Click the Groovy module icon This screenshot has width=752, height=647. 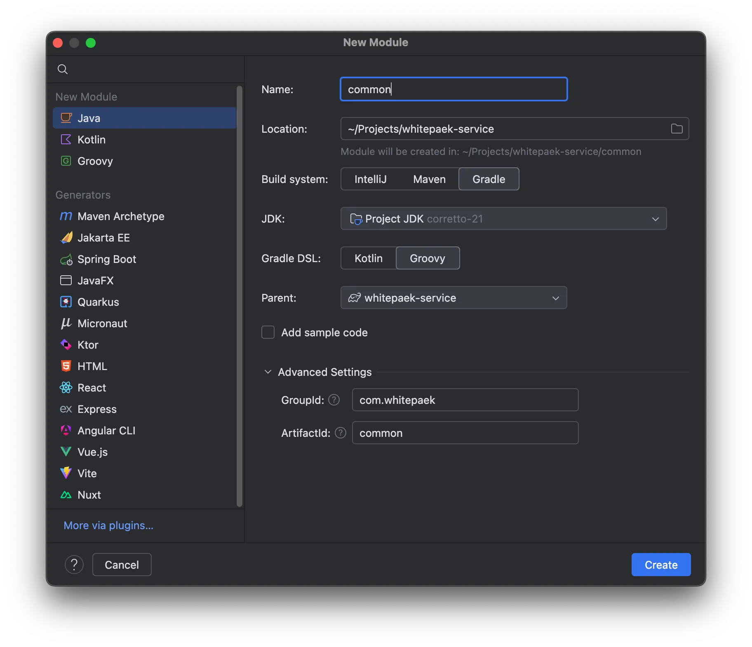66,161
